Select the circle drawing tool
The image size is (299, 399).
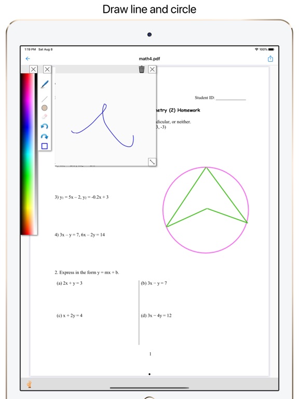click(44, 108)
